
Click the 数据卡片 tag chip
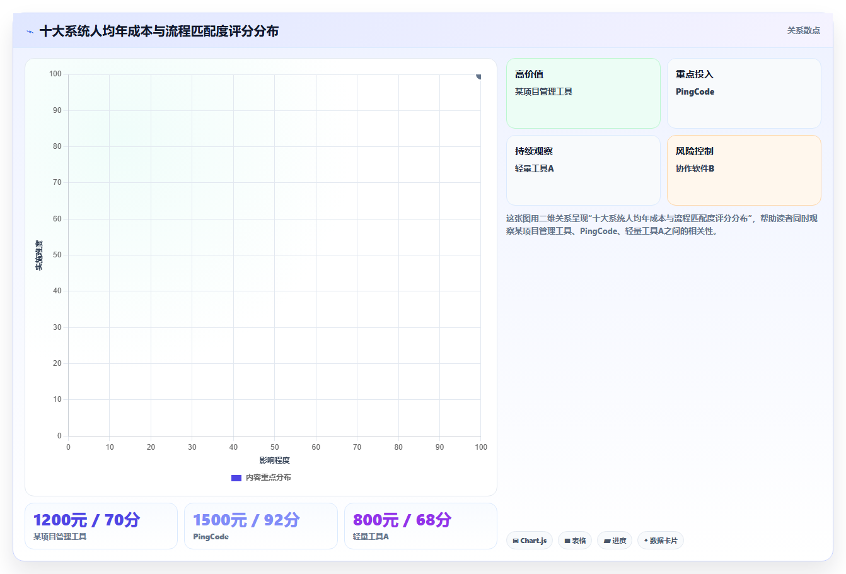coord(661,541)
